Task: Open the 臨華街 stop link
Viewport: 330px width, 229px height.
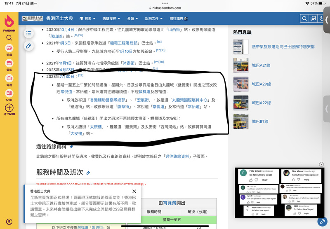Action: tap(123, 107)
